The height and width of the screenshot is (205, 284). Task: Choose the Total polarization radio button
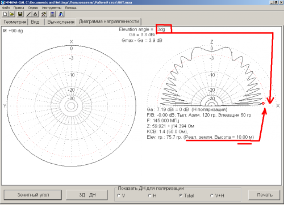point(181,195)
